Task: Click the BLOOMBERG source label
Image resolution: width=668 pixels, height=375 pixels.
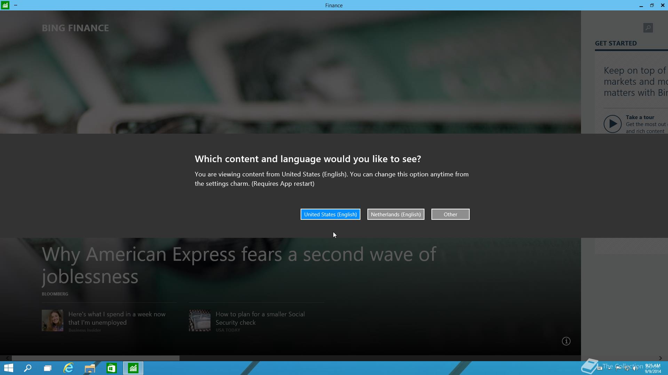Action: pos(55,294)
